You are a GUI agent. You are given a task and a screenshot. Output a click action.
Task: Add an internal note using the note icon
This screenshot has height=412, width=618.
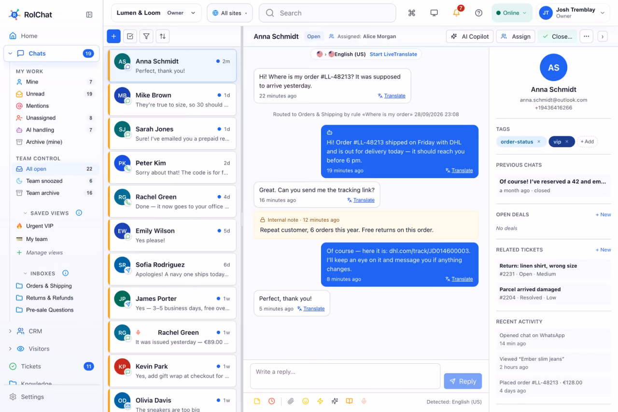click(x=257, y=401)
